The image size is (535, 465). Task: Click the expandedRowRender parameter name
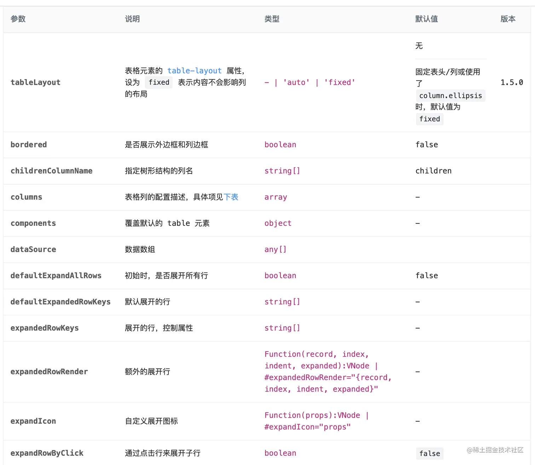point(49,372)
